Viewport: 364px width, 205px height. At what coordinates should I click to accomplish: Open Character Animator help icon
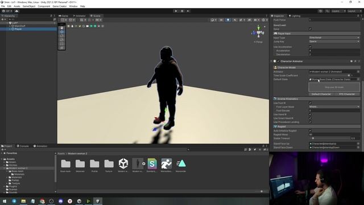point(351,61)
